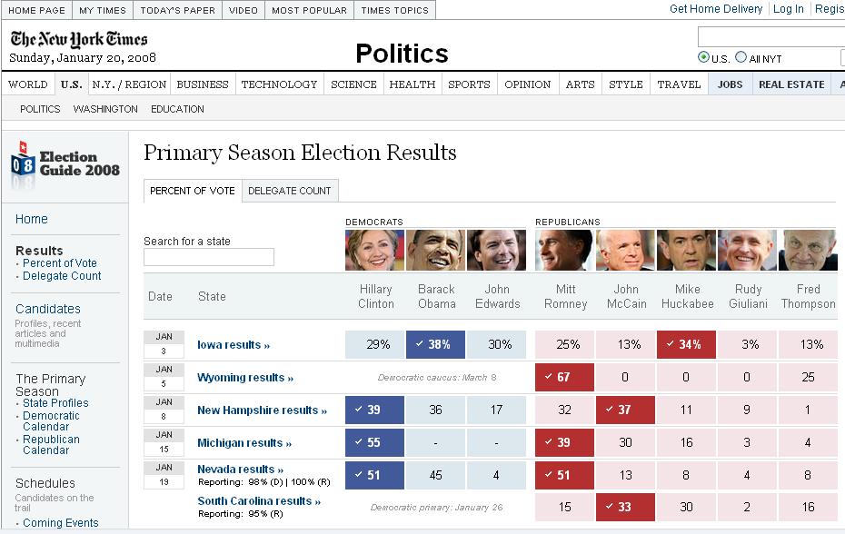
Task: Open the Opinion section in navigation
Action: (527, 84)
